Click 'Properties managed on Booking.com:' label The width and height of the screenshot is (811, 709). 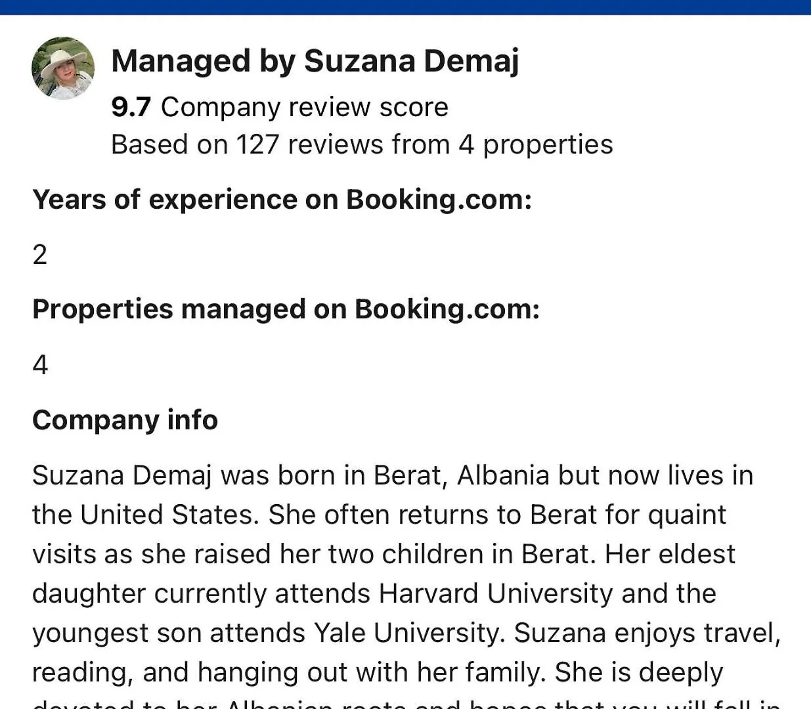coord(286,309)
